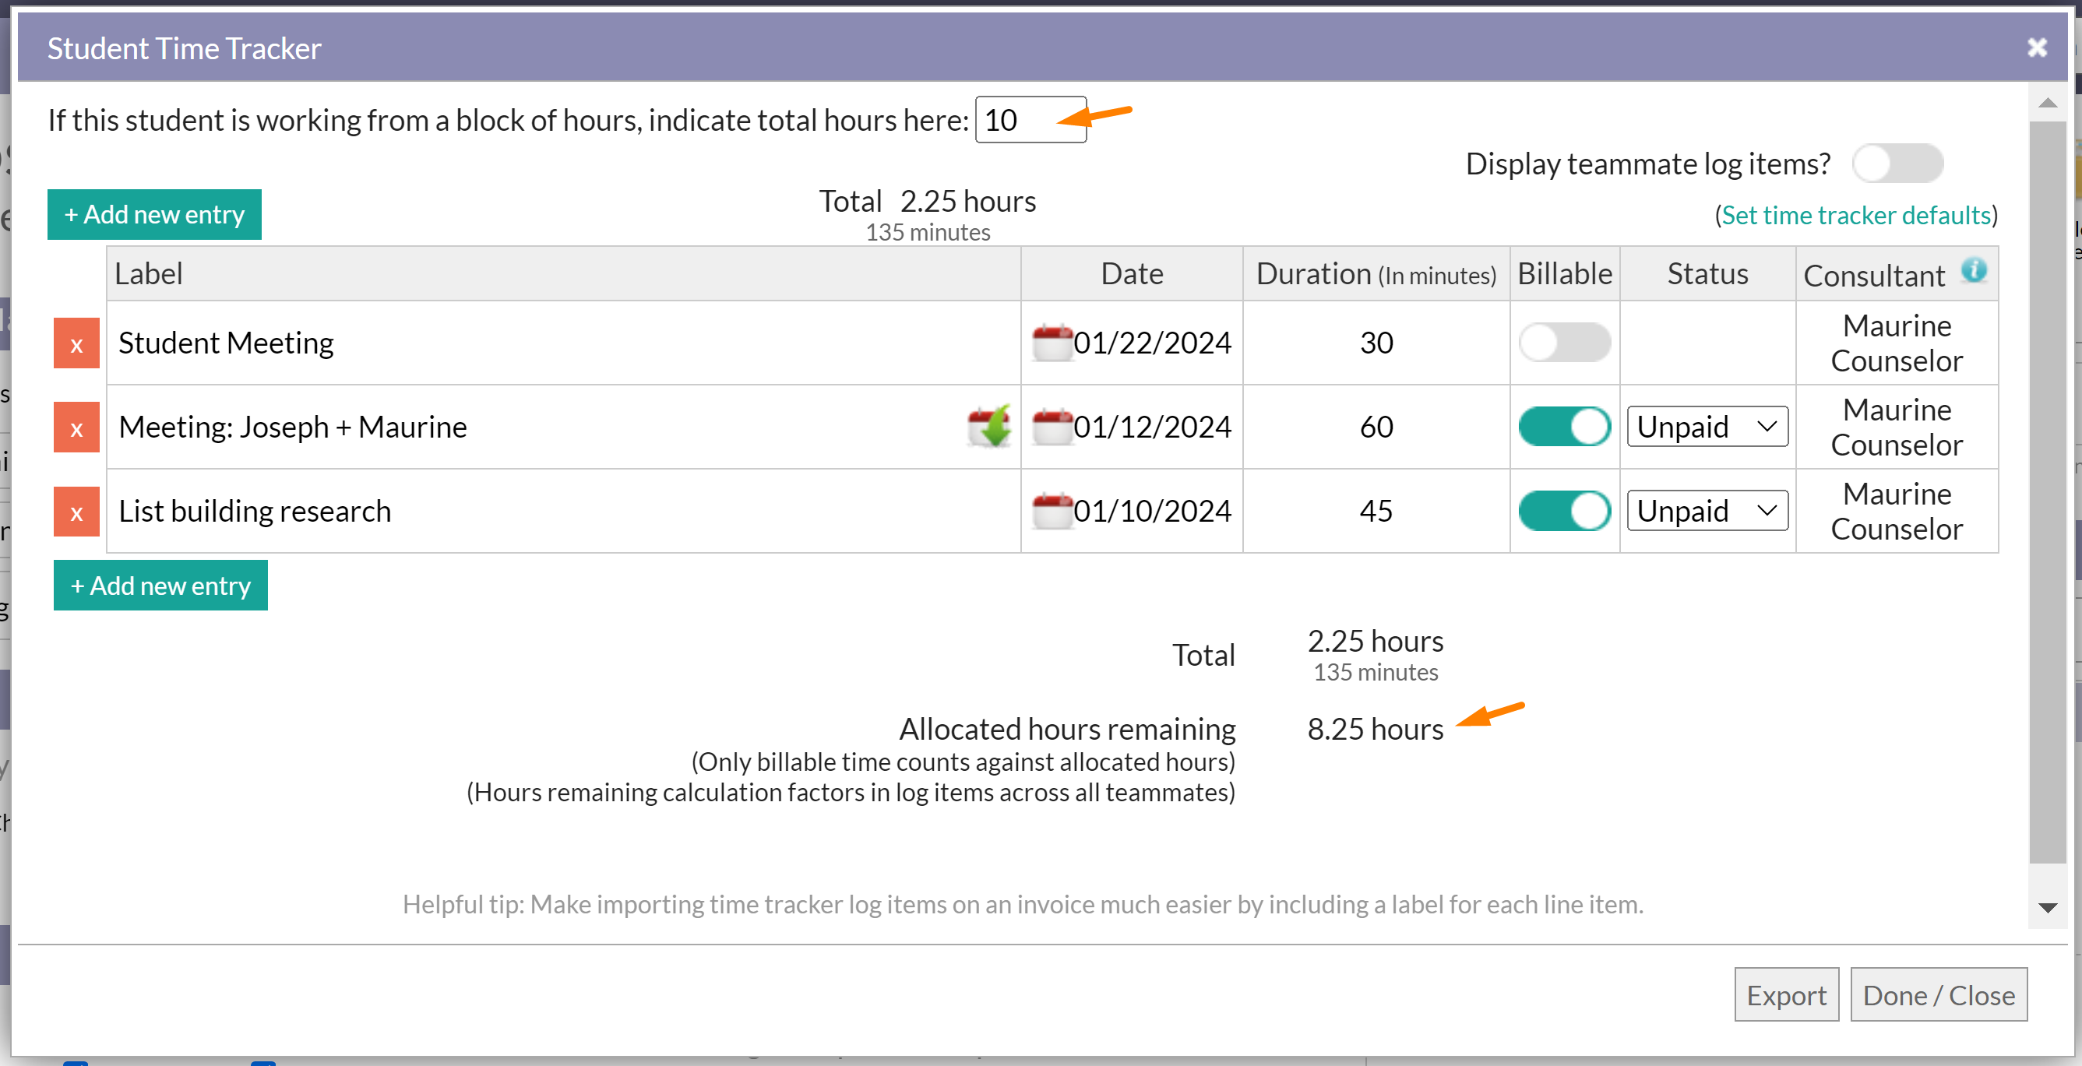Click the Meeting: Joseph + Maurine label
Image resolution: width=2082 pixels, height=1066 pixels.
pos(293,427)
